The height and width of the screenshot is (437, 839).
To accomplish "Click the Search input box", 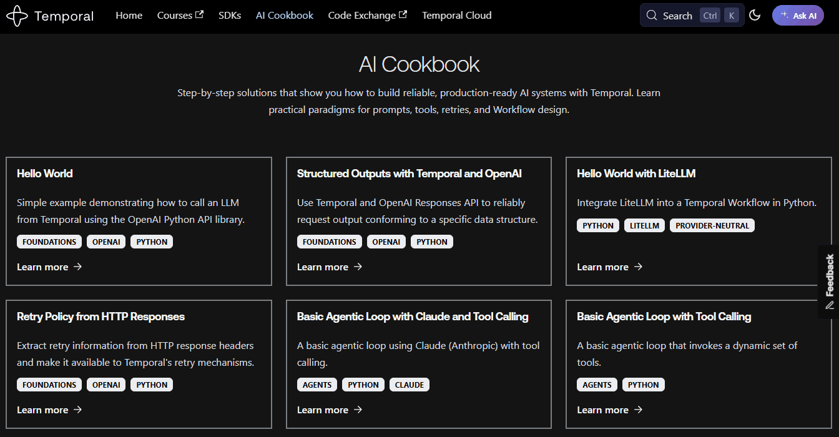I will 692,16.
